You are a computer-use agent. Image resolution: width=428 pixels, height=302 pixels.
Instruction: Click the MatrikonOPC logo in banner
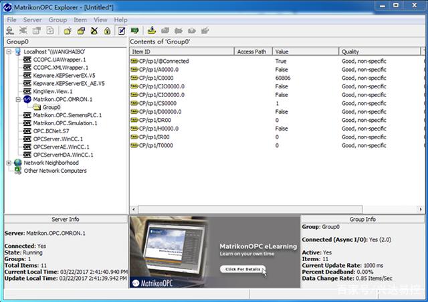pos(152,283)
